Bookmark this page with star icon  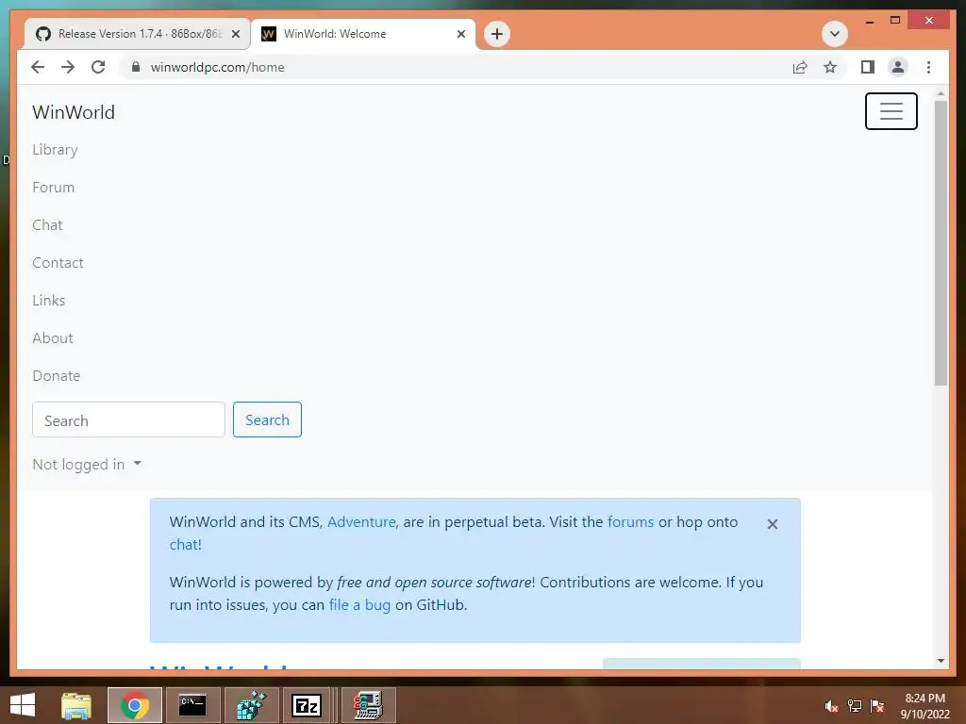830,67
